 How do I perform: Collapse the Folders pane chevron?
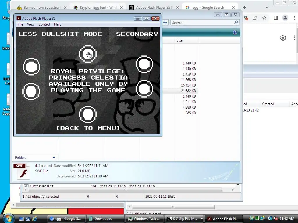[54, 157]
